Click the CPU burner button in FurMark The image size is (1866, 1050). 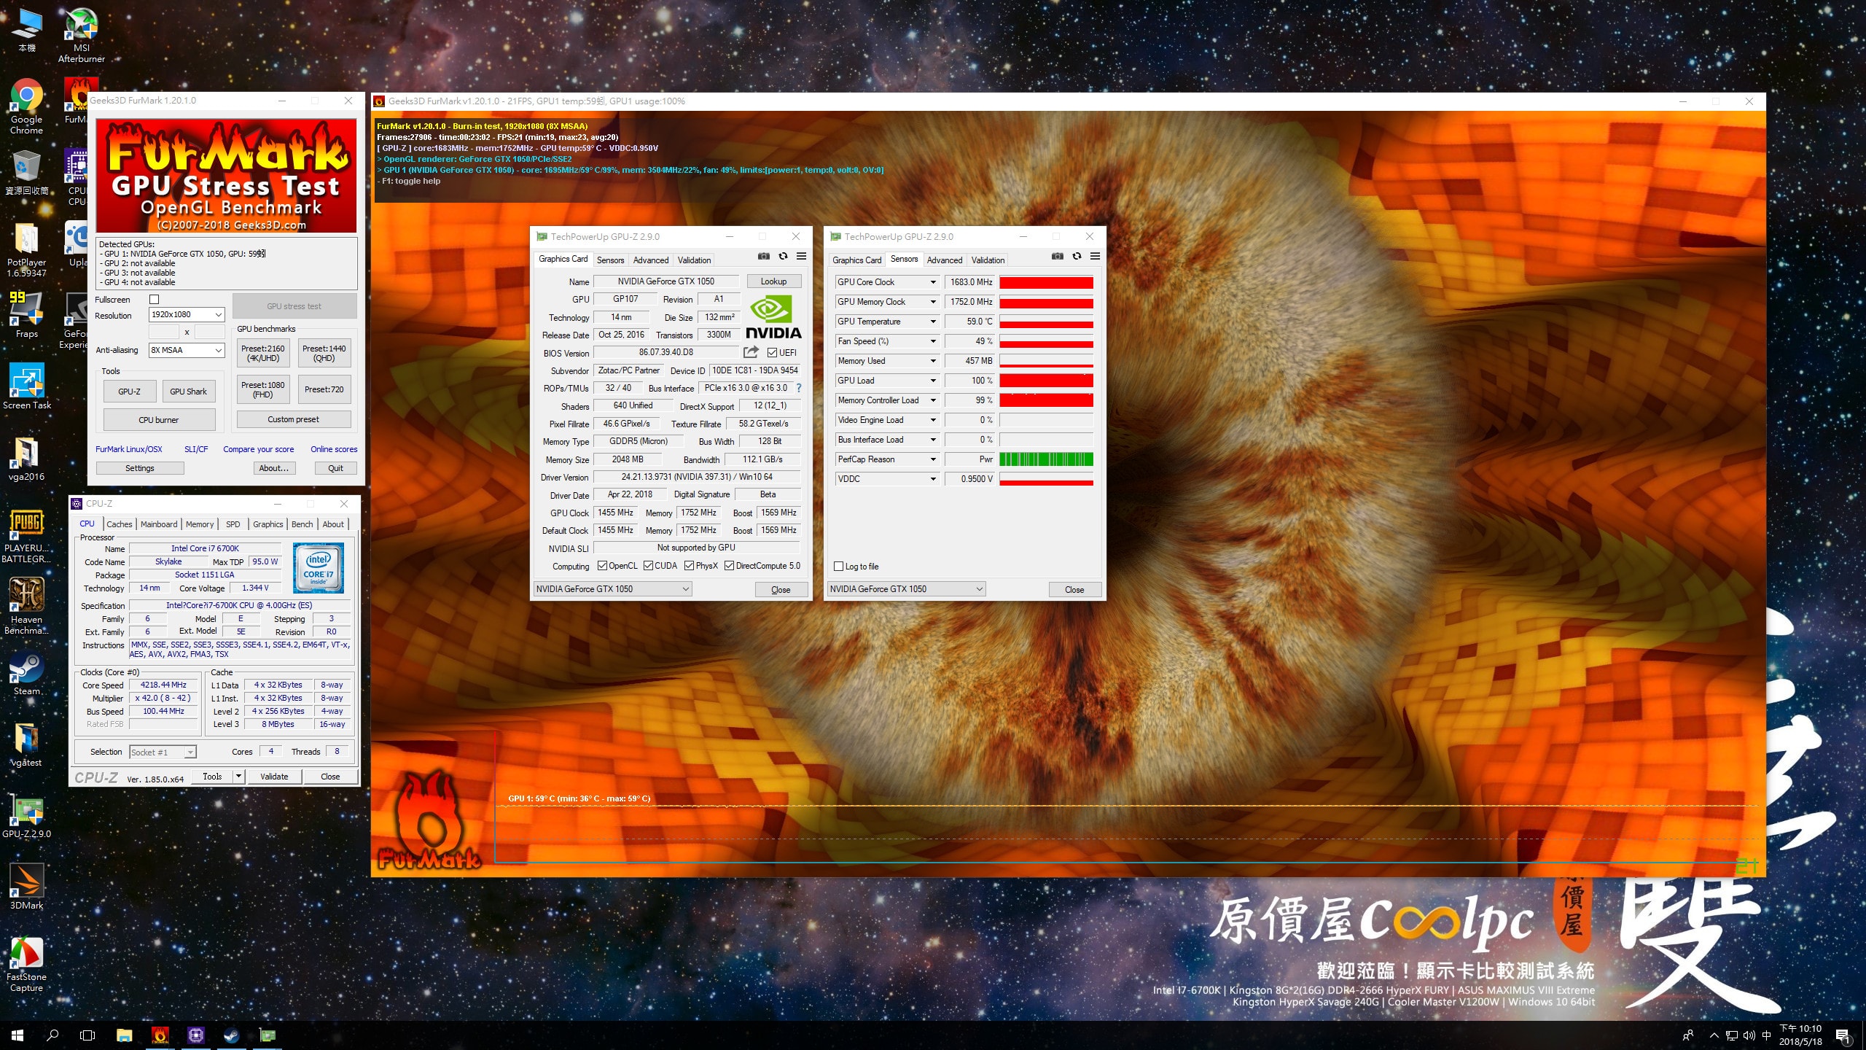[x=159, y=420]
